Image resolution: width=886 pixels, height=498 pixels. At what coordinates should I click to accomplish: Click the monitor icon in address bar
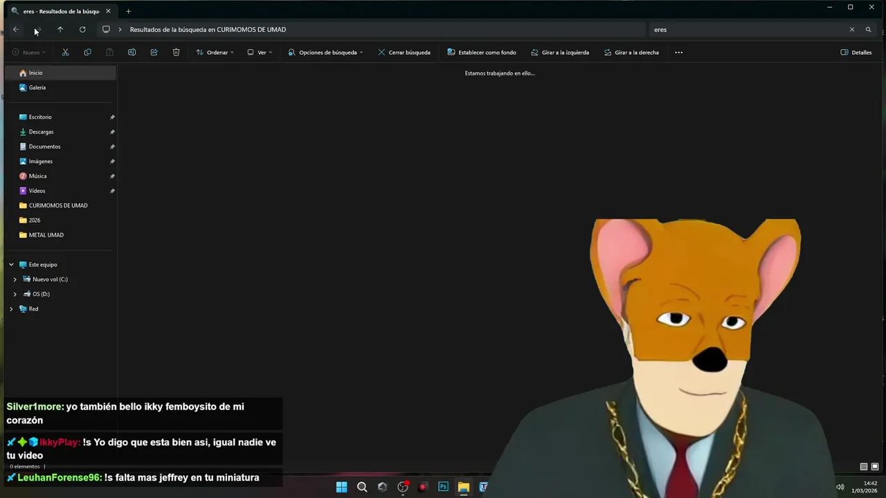pos(106,30)
